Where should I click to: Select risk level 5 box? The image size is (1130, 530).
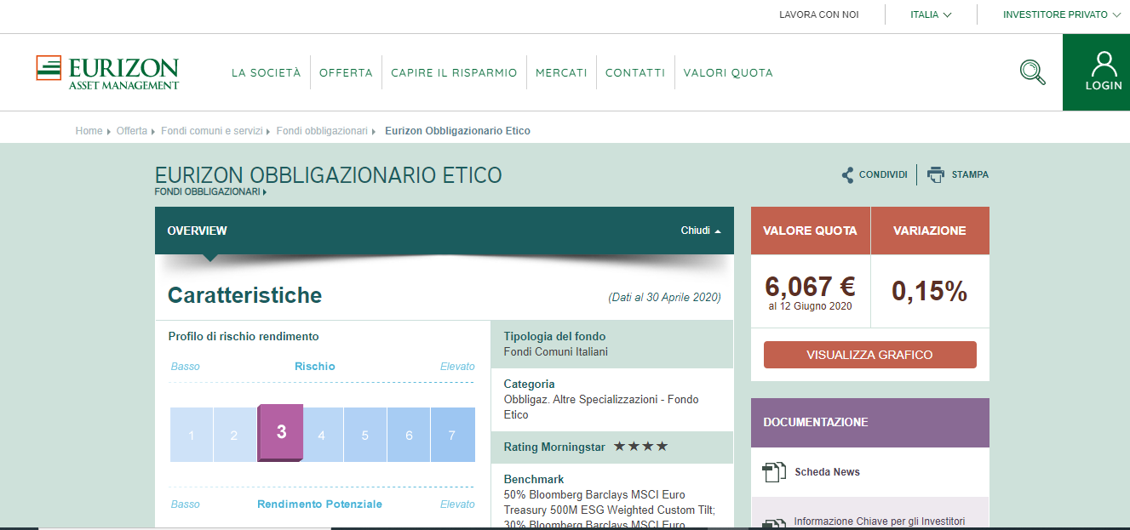click(x=365, y=435)
